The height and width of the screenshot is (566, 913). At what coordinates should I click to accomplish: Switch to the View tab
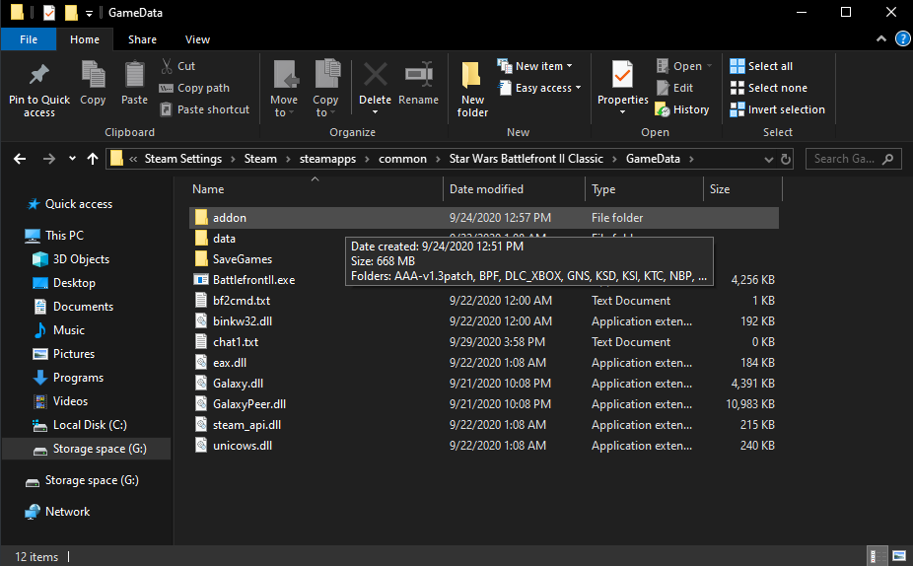coord(197,39)
